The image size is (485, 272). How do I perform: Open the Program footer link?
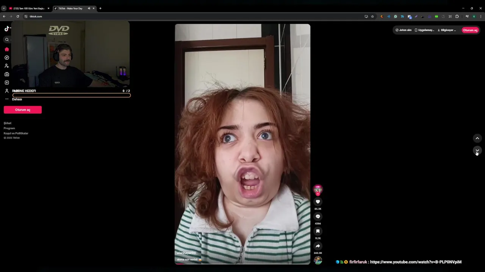pyautogui.click(x=9, y=128)
